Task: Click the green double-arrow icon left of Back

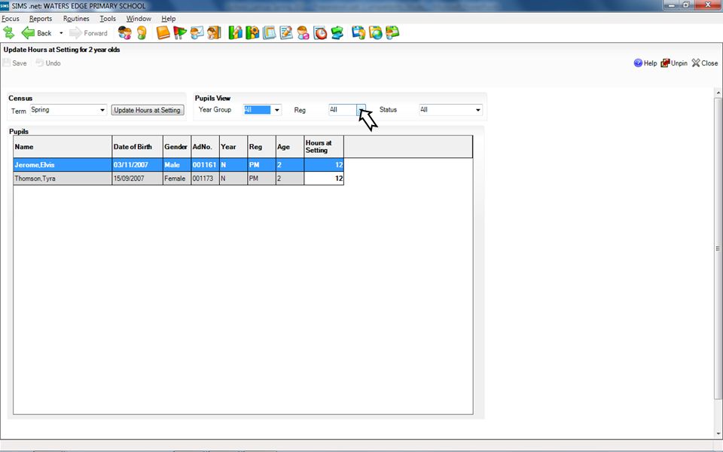Action: (9, 32)
